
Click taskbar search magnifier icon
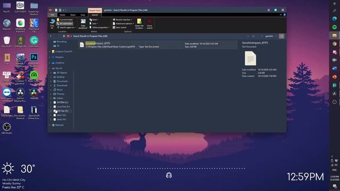[335, 11]
